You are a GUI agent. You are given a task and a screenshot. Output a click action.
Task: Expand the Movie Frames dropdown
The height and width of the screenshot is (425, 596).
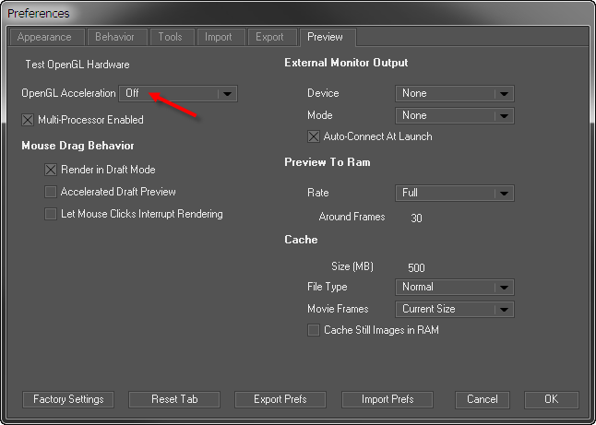click(454, 309)
